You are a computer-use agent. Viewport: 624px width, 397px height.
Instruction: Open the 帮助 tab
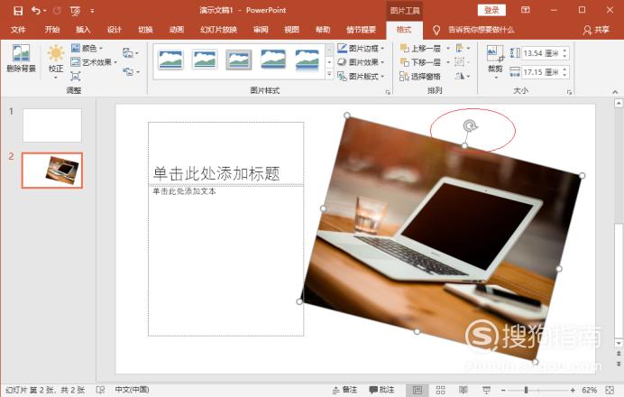click(x=323, y=30)
